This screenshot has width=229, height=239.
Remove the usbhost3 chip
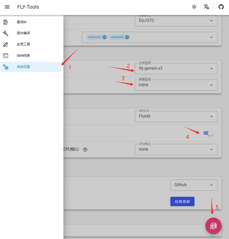pyautogui.click(x=127, y=37)
